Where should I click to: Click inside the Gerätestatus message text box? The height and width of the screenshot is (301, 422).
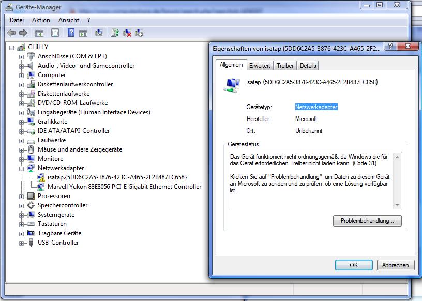tap(311, 181)
